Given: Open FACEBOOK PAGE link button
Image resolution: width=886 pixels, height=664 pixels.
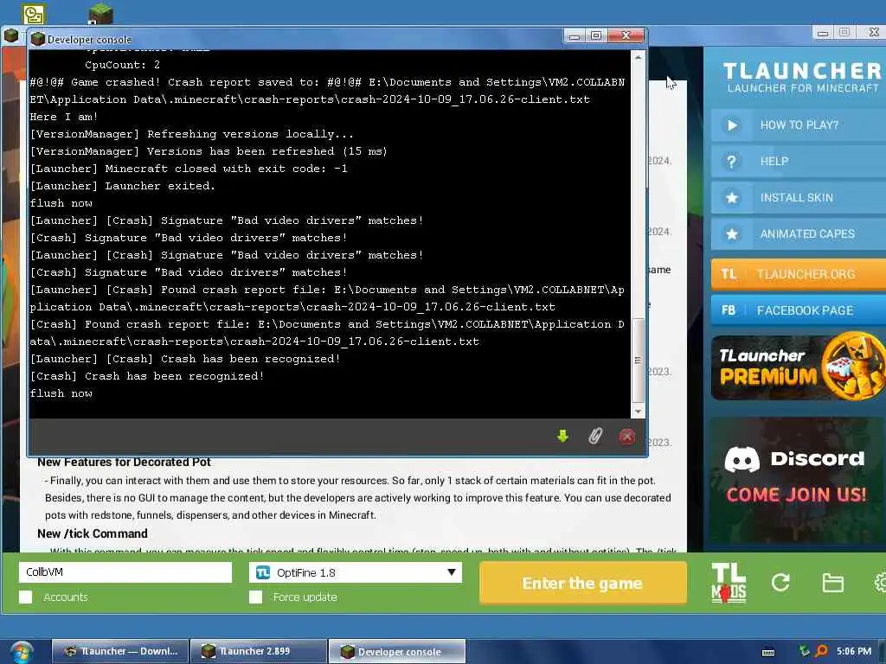Looking at the screenshot, I should (799, 310).
